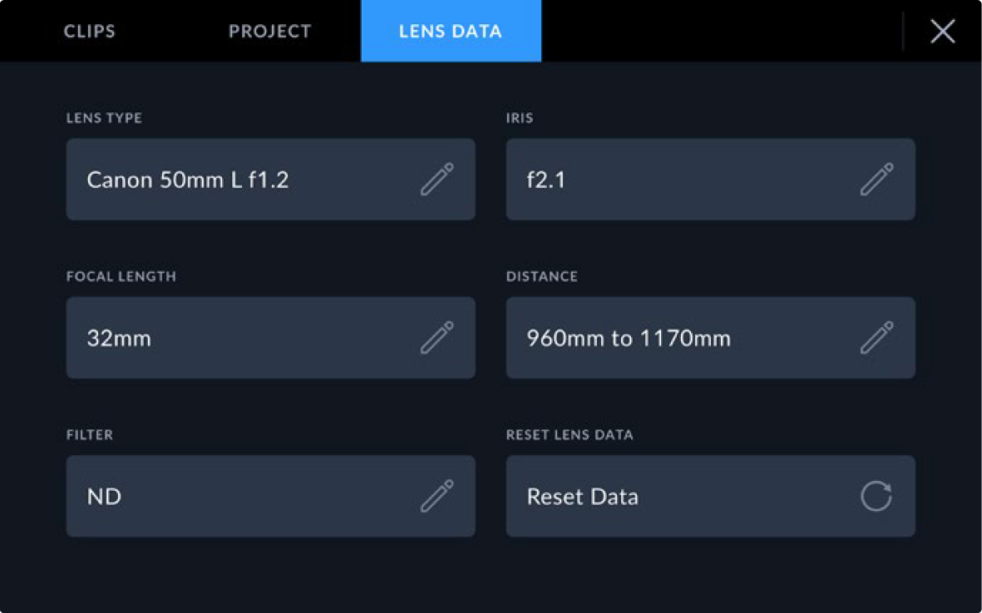Click the pencil icon in Lens Type field
This screenshot has width=982, height=613.
tap(437, 179)
